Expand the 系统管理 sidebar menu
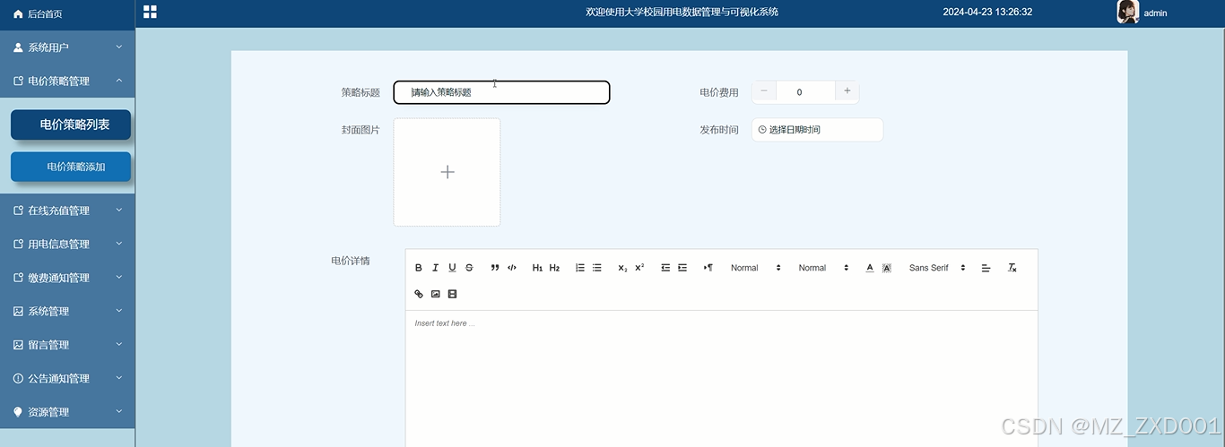The height and width of the screenshot is (447, 1225). click(67, 311)
